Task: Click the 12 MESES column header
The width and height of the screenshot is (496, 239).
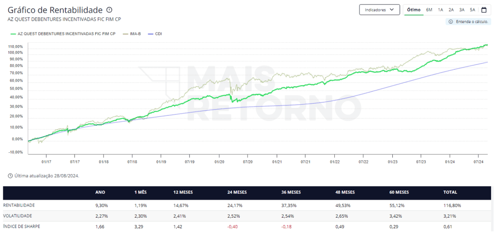Action: tap(183, 192)
